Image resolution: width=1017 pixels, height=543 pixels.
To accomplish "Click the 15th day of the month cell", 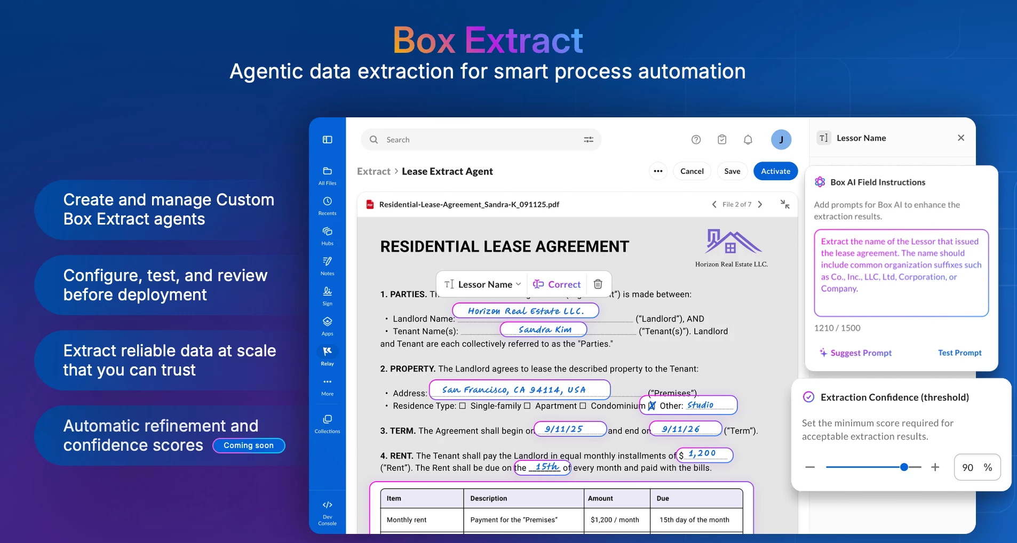I will (696, 520).
